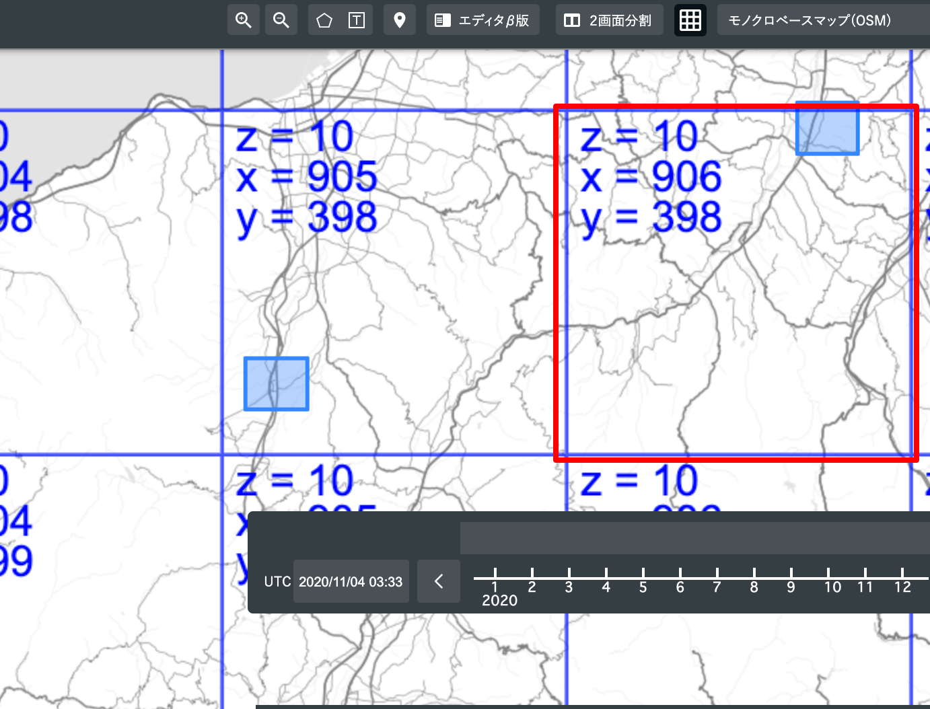Jump to month 8 on timeline
This screenshot has height=709, width=930.
[754, 587]
